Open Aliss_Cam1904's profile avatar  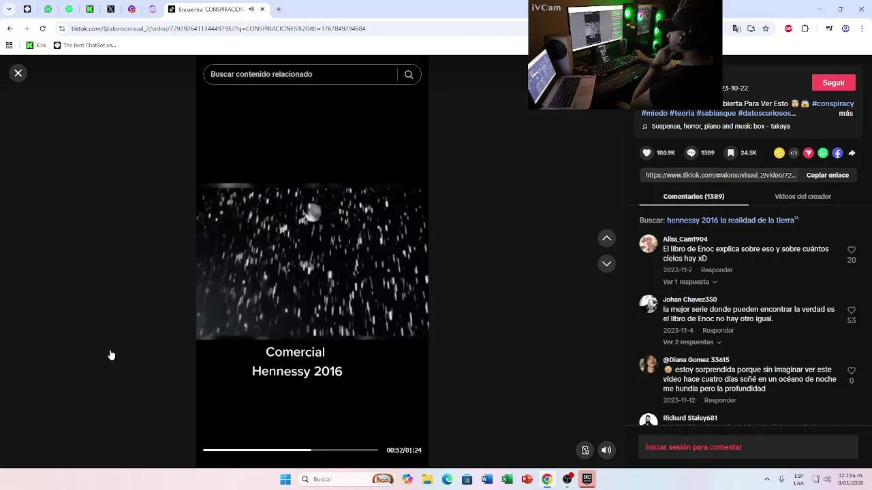649,244
